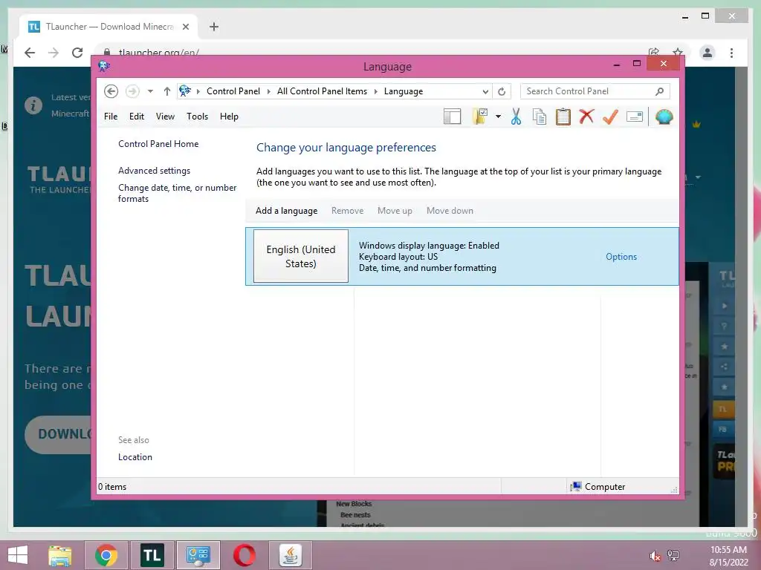This screenshot has height=570, width=761.
Task: Open a new Chrome tab
Action: click(214, 27)
